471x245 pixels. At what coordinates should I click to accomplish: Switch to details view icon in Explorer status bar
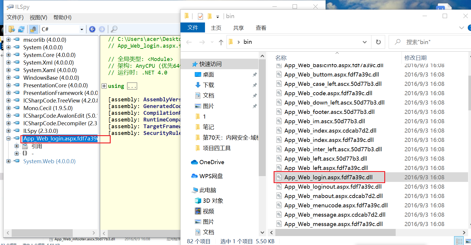(x=459, y=241)
